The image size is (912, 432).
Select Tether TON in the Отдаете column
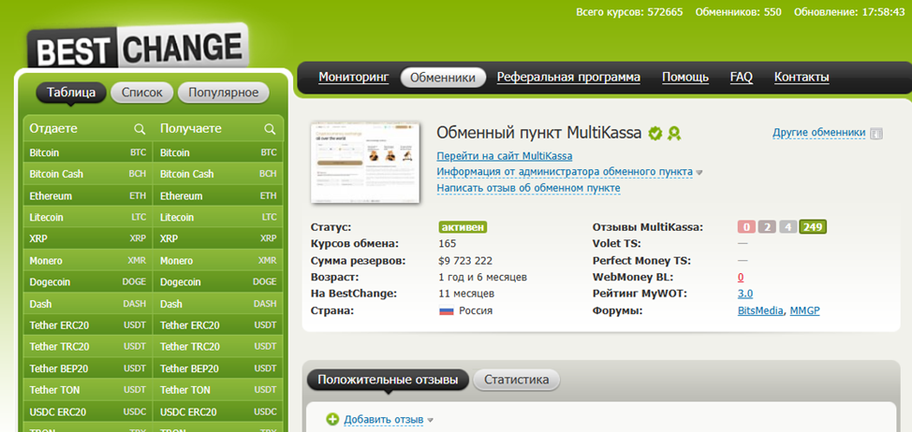click(x=87, y=390)
